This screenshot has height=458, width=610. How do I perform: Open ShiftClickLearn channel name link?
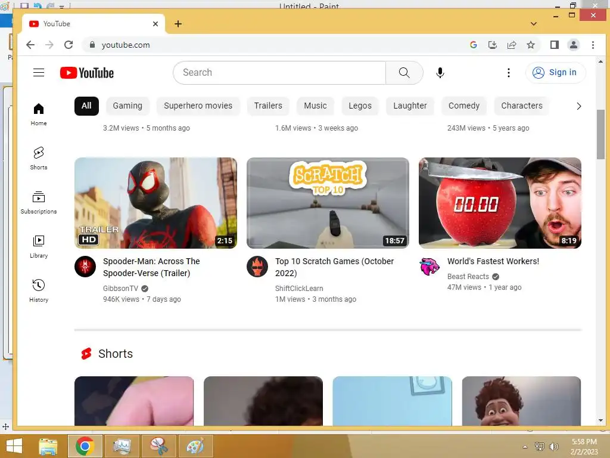pyautogui.click(x=299, y=289)
